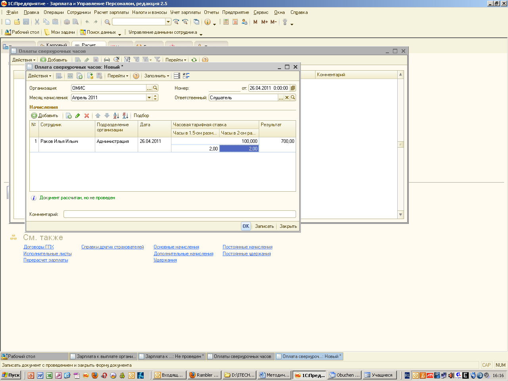Viewport: 508px width, 381px height.
Task: Click the copy row icon in Начисления toolbar
Action: pyautogui.click(x=69, y=115)
